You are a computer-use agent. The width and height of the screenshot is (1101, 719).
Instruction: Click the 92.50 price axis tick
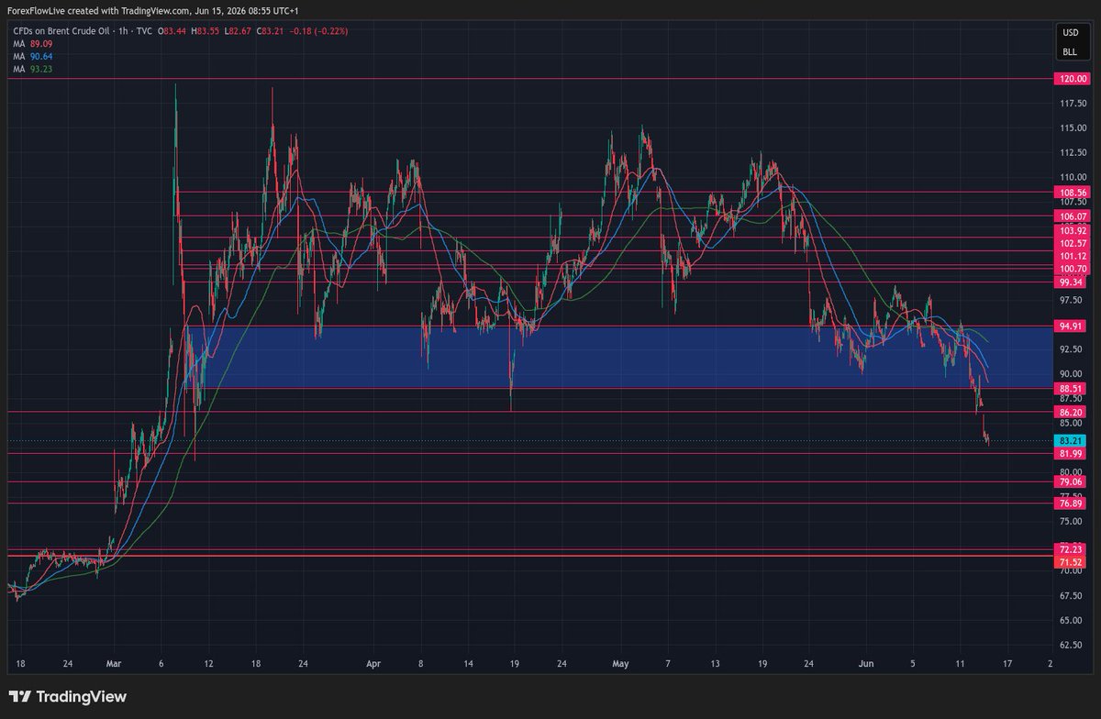click(x=1073, y=349)
